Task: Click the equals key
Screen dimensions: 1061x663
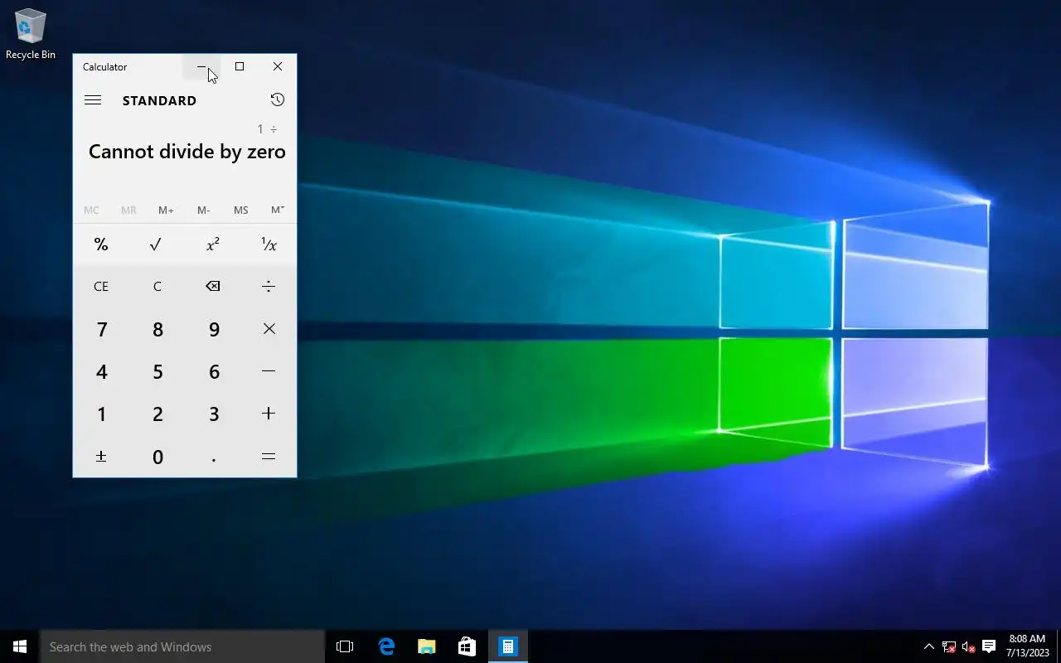Action: [269, 457]
